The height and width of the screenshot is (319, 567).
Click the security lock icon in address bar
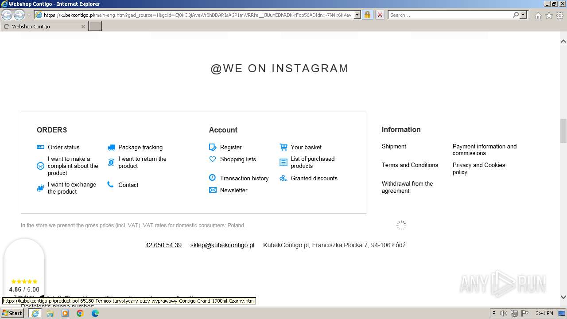point(367,15)
